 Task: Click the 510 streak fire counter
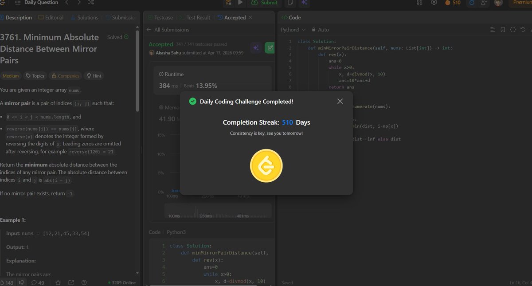[x=453, y=3]
